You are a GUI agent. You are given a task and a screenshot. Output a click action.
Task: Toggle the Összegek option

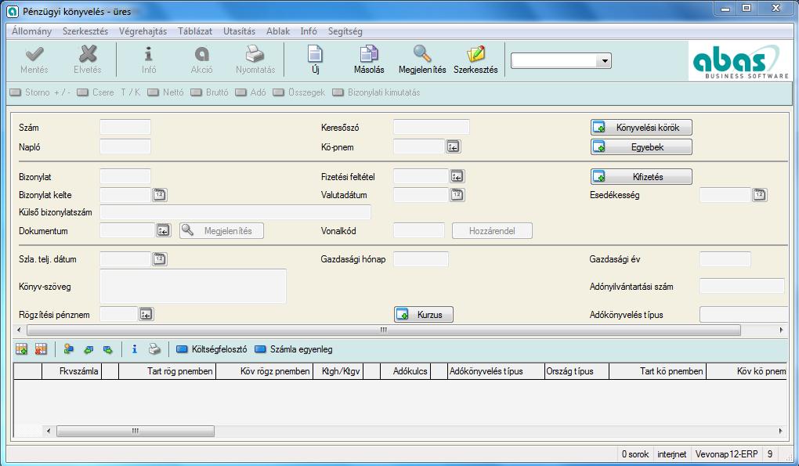pyautogui.click(x=299, y=92)
